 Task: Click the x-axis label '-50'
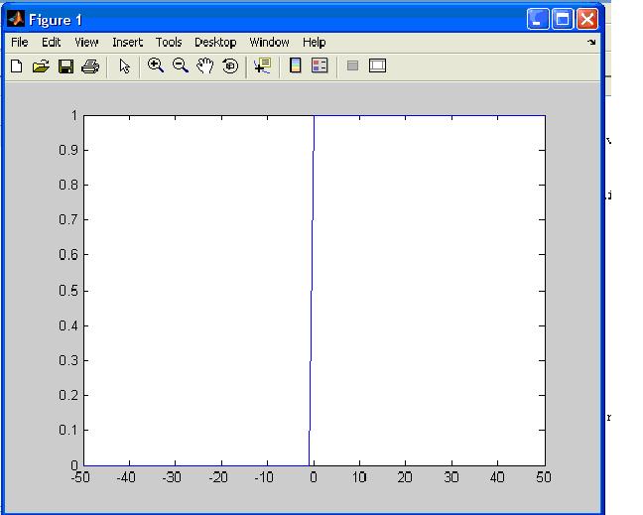click(80, 477)
